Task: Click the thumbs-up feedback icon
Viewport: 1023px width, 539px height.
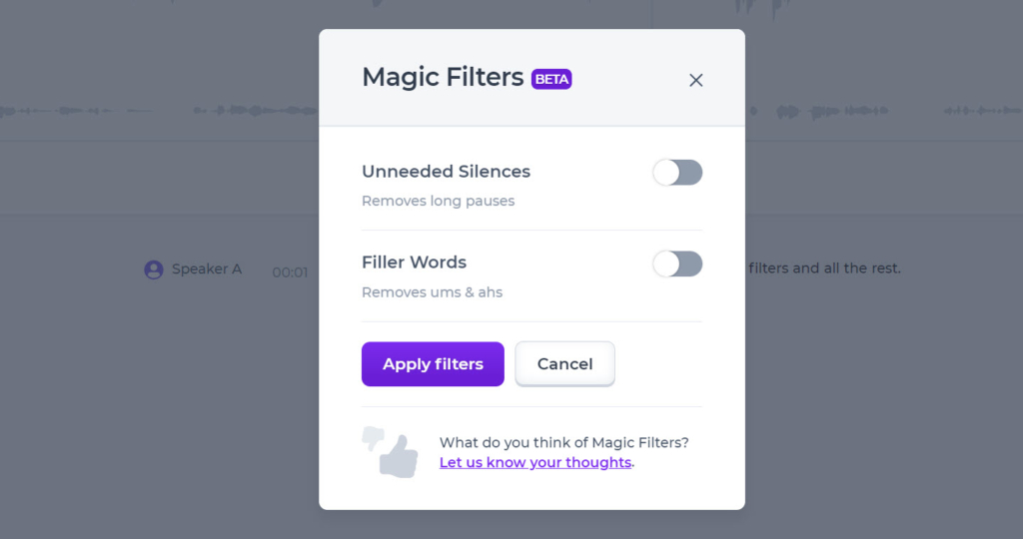Action: pos(400,459)
